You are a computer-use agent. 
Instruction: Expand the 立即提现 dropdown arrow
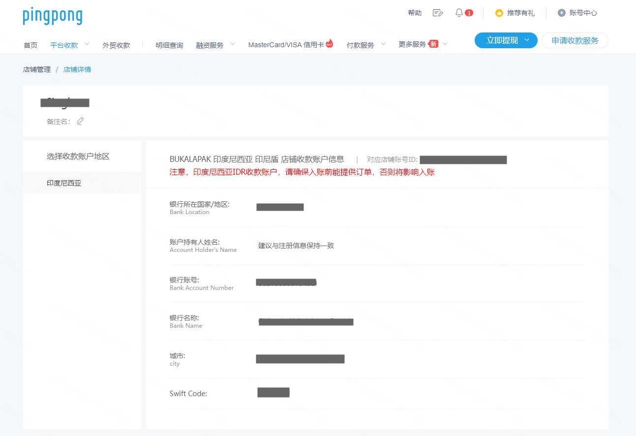(527, 40)
